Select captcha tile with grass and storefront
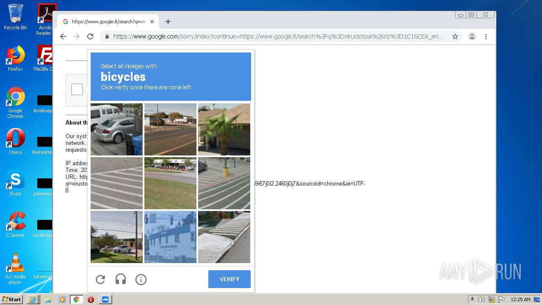 [x=170, y=183]
